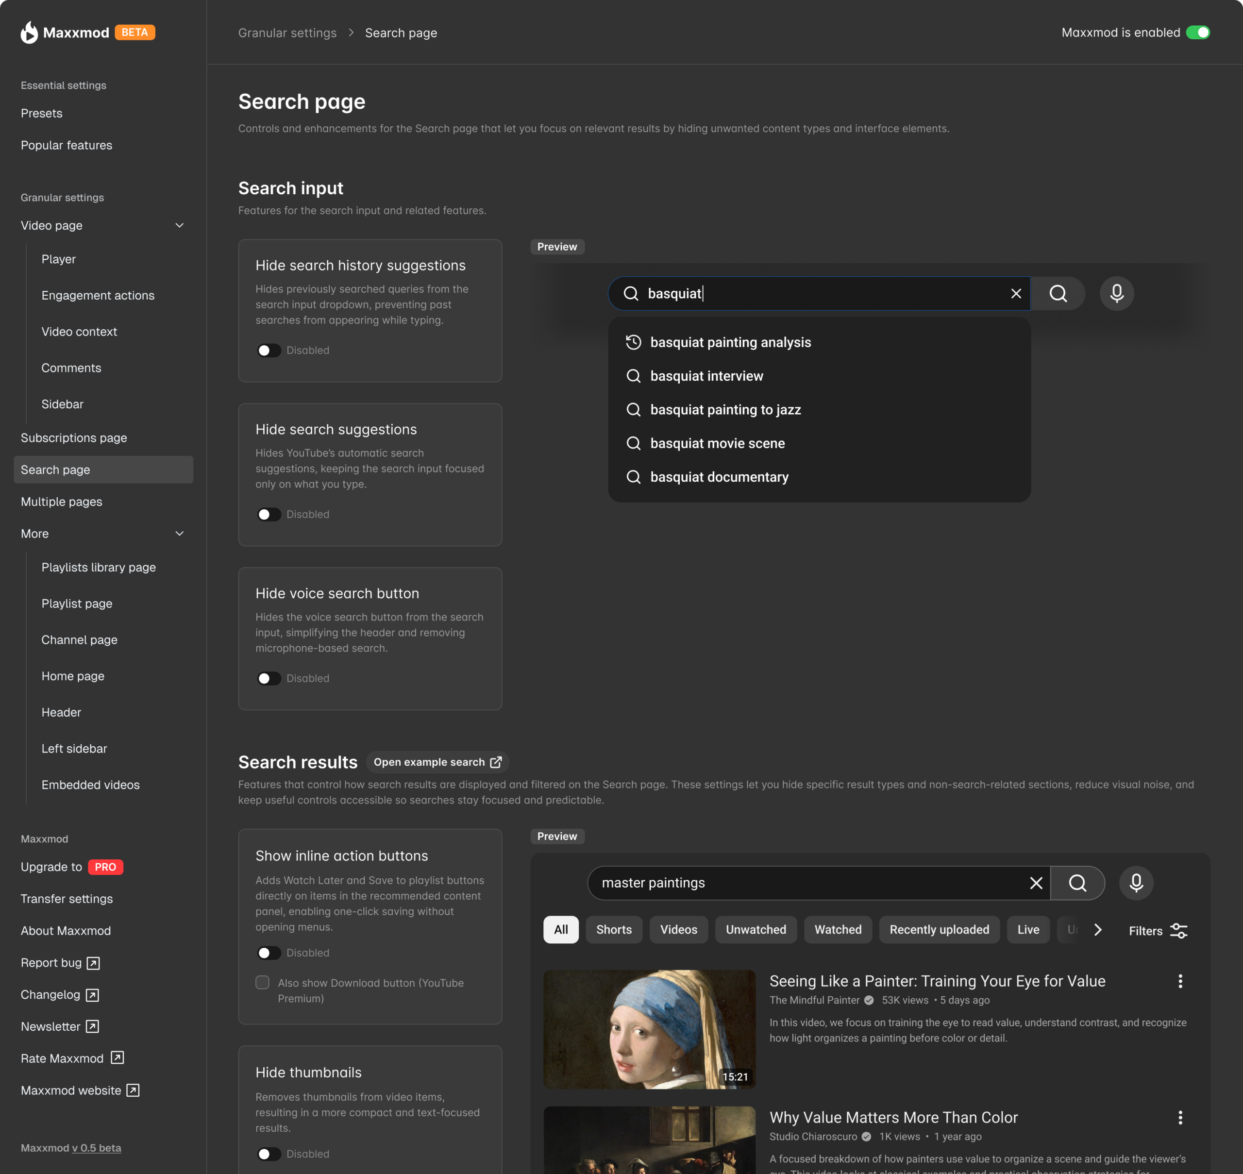The width and height of the screenshot is (1243, 1174).
Task: Collapse the Video page section
Action: (180, 225)
